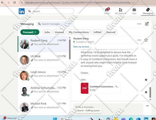156x120 pixels.
Task: Filter messages by My Connections
Action: 79,32
